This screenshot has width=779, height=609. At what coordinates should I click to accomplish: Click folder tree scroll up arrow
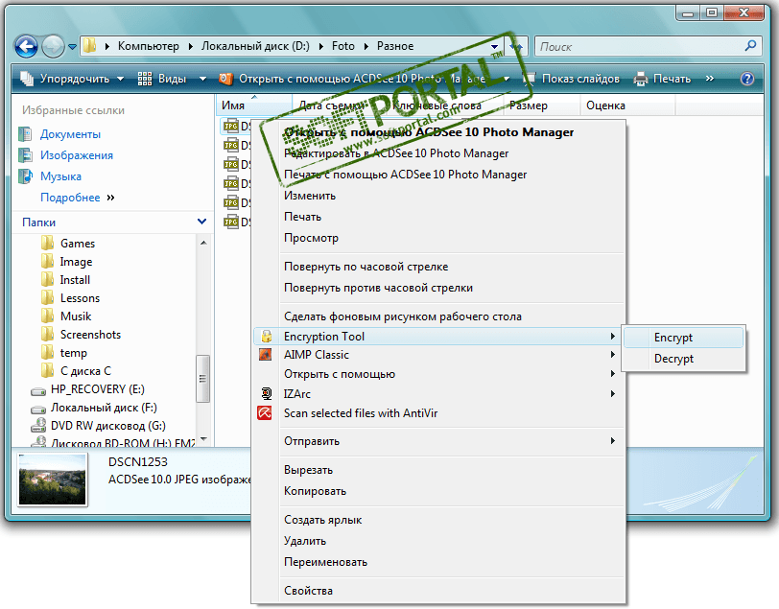click(x=203, y=243)
